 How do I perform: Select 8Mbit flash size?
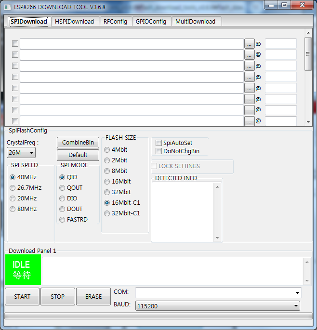[116, 171]
